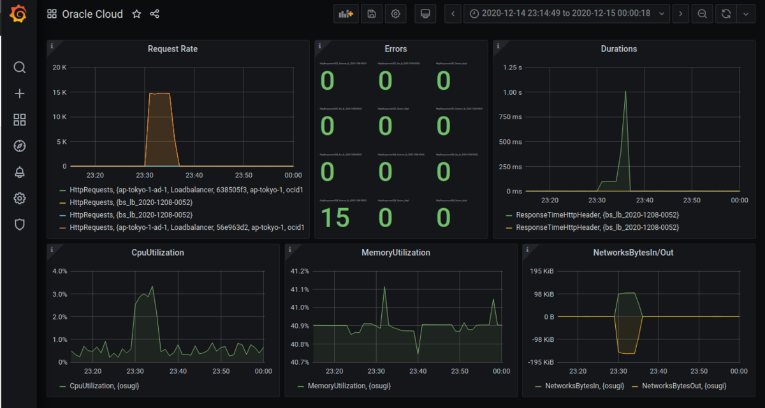Toggle the yellow HttpRequests bs_lb legend series
This screenshot has height=408, width=765.
131,202
